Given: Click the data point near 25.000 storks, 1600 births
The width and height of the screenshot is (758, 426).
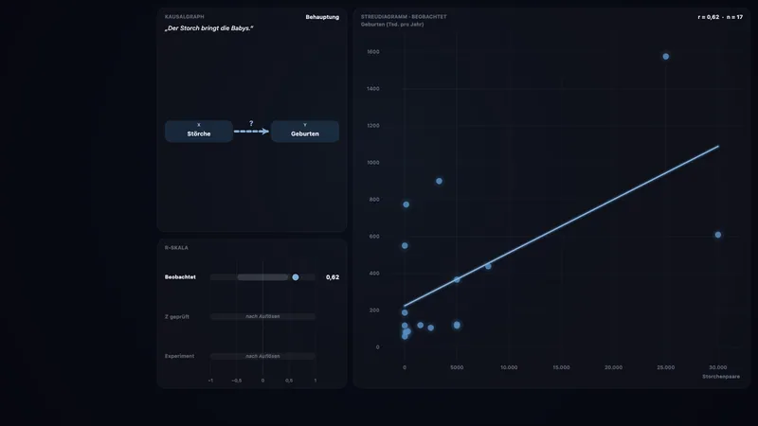Looking at the screenshot, I should (666, 57).
